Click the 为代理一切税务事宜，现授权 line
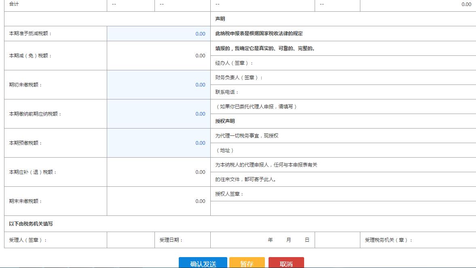476x268 pixels. coord(344,136)
